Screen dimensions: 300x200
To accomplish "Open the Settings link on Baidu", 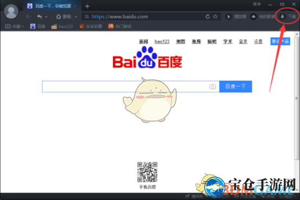I will pyautogui.click(x=258, y=41).
